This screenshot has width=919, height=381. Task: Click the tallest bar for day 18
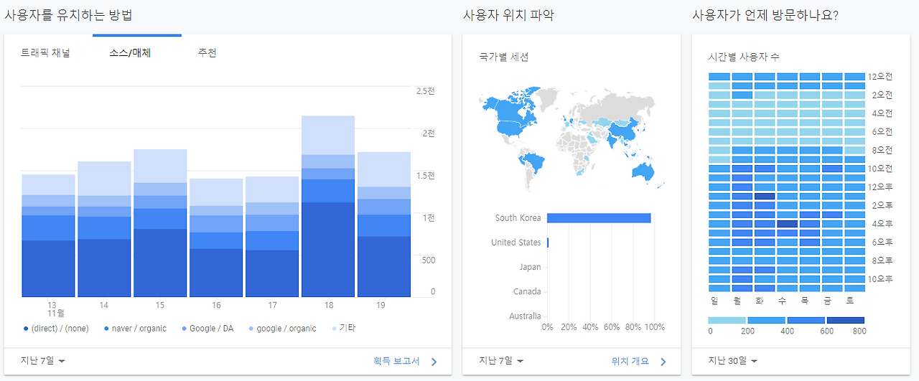point(328,206)
